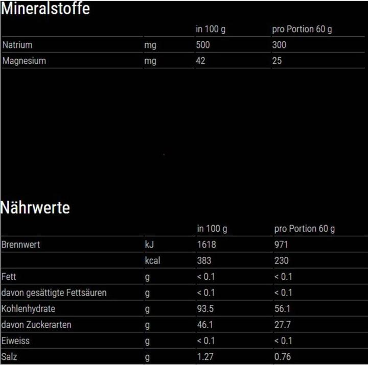Click the Magnesium row label
This screenshot has height=365, width=368.
tap(24, 61)
